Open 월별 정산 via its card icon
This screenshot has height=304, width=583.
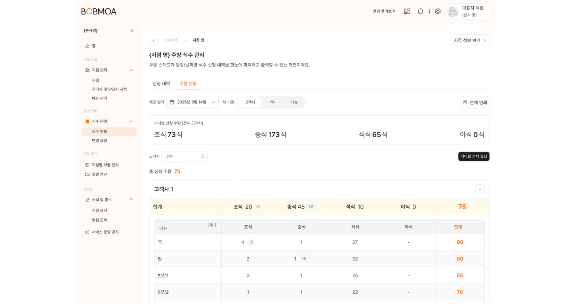(x=87, y=174)
